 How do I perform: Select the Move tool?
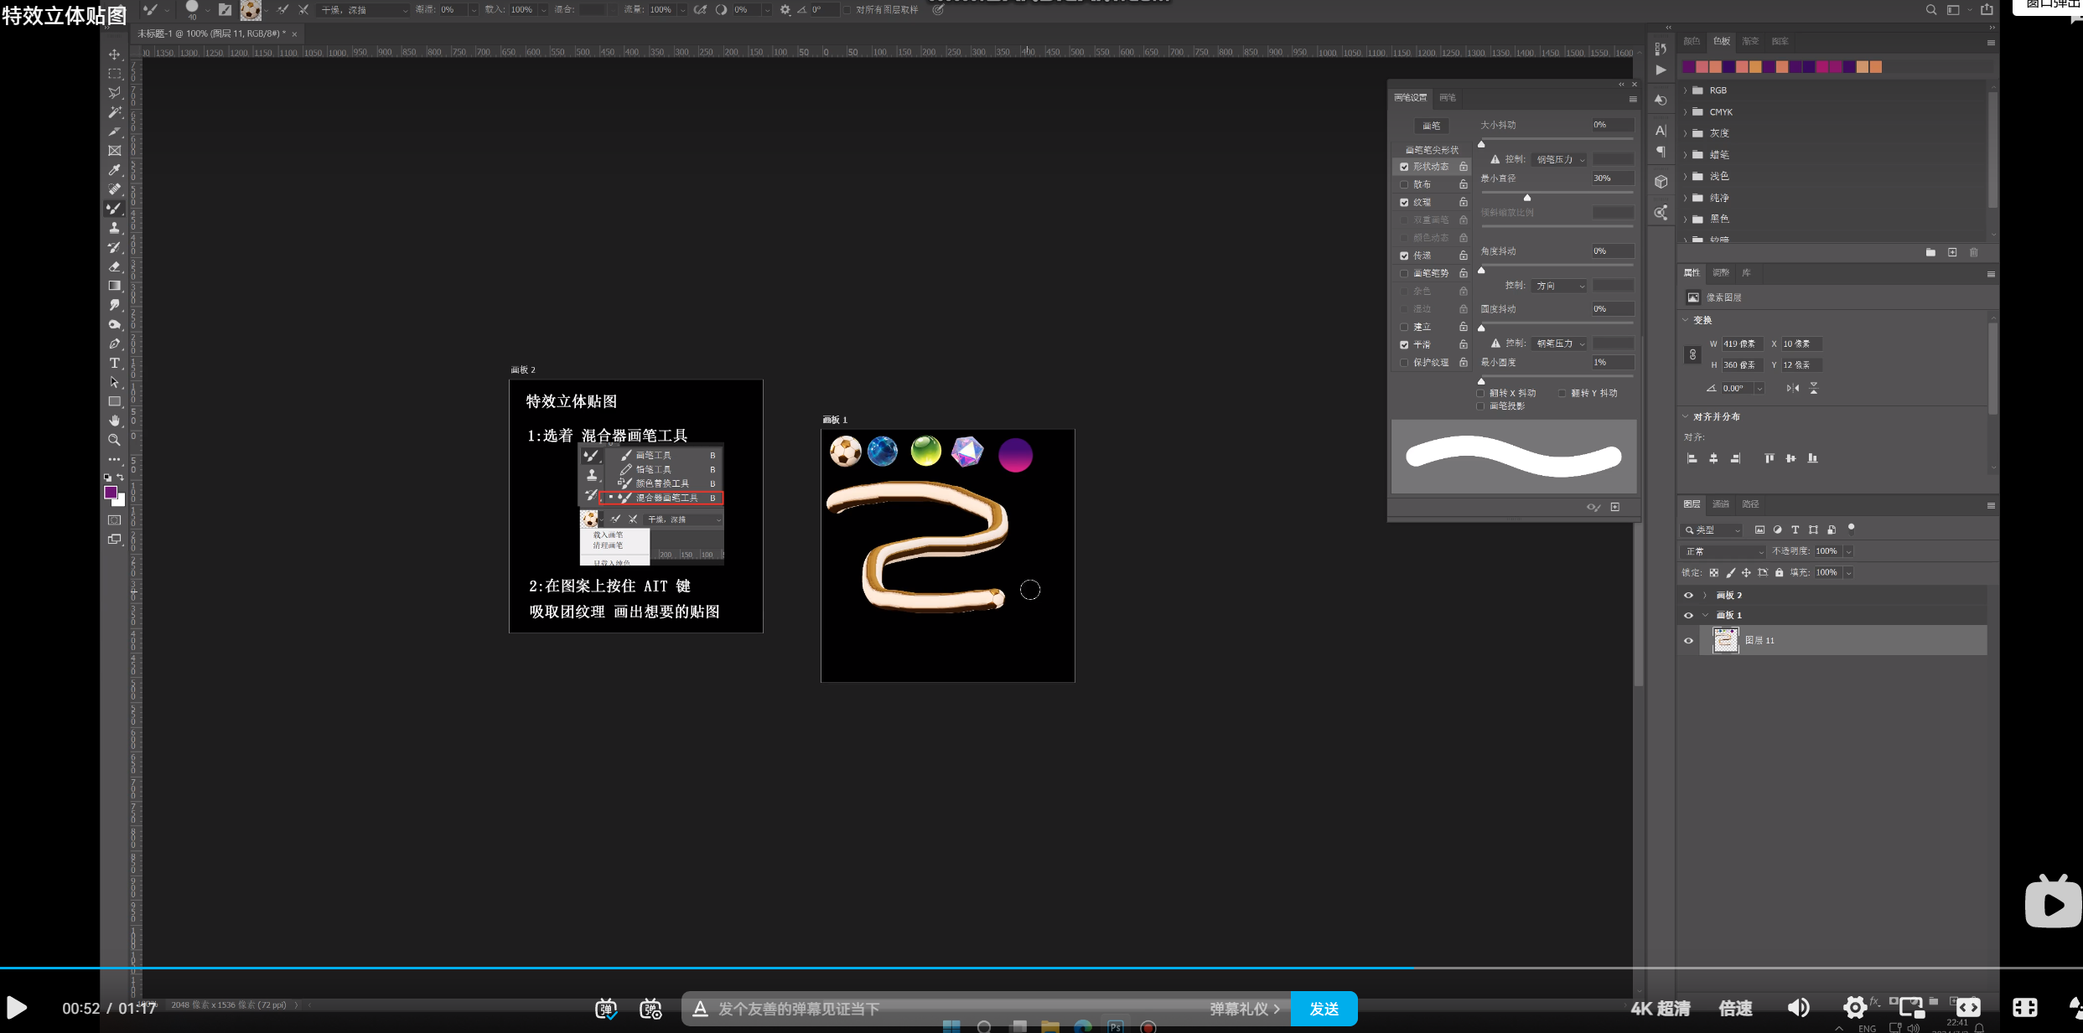pyautogui.click(x=115, y=54)
